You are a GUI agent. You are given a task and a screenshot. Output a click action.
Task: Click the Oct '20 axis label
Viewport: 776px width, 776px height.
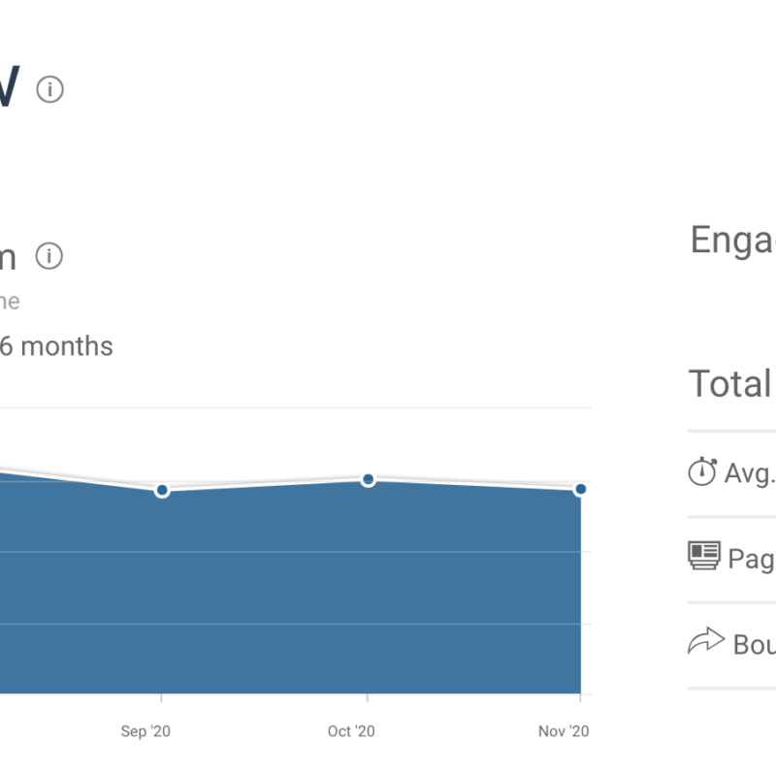(x=351, y=731)
